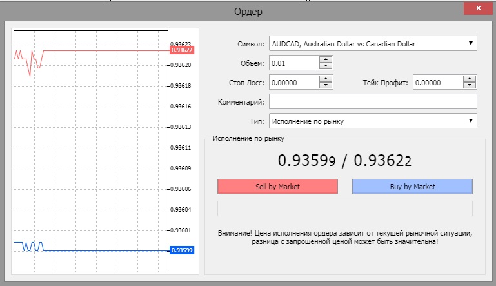The width and height of the screenshot is (496, 286).
Task: Lower Stop Loss using down arrow
Action: pos(326,86)
